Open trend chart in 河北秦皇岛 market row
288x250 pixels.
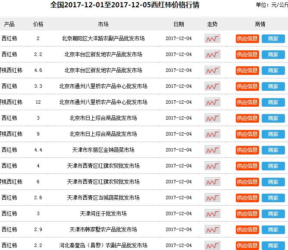212,245
